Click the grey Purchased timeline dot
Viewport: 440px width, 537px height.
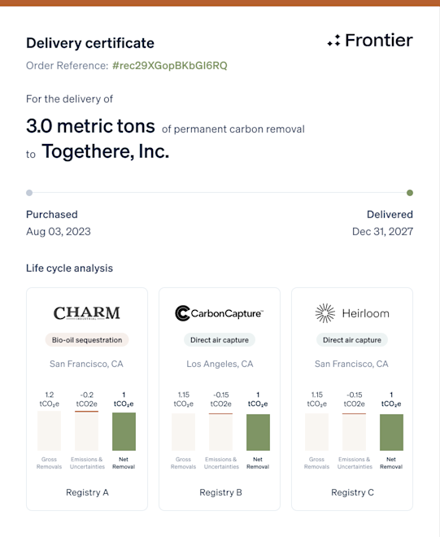tap(29, 193)
